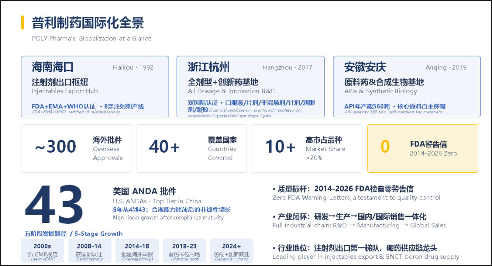Click APIs & Synthetic Biology text
This screenshot has width=492, height=266.
[x=380, y=91]
